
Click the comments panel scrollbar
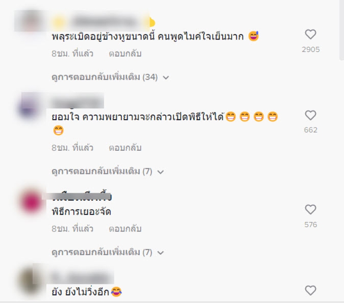click(341, 30)
